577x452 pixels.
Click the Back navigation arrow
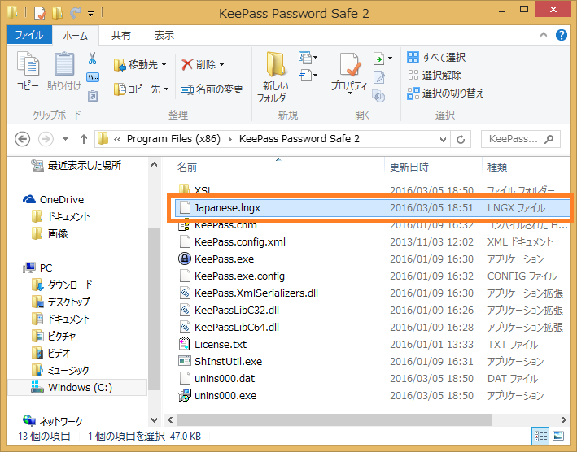[23, 139]
